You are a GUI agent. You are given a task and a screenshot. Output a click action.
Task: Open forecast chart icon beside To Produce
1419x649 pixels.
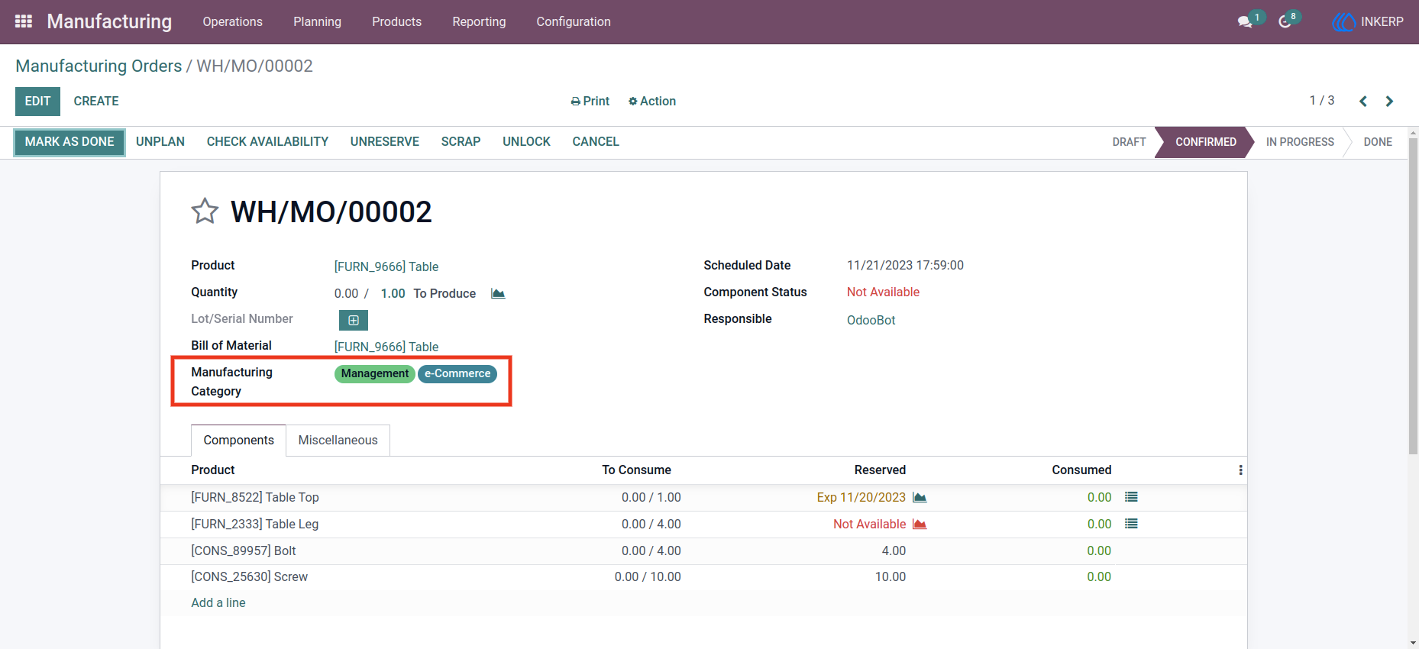click(x=498, y=293)
